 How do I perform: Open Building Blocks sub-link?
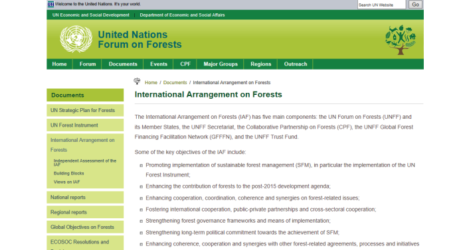tap(69, 173)
